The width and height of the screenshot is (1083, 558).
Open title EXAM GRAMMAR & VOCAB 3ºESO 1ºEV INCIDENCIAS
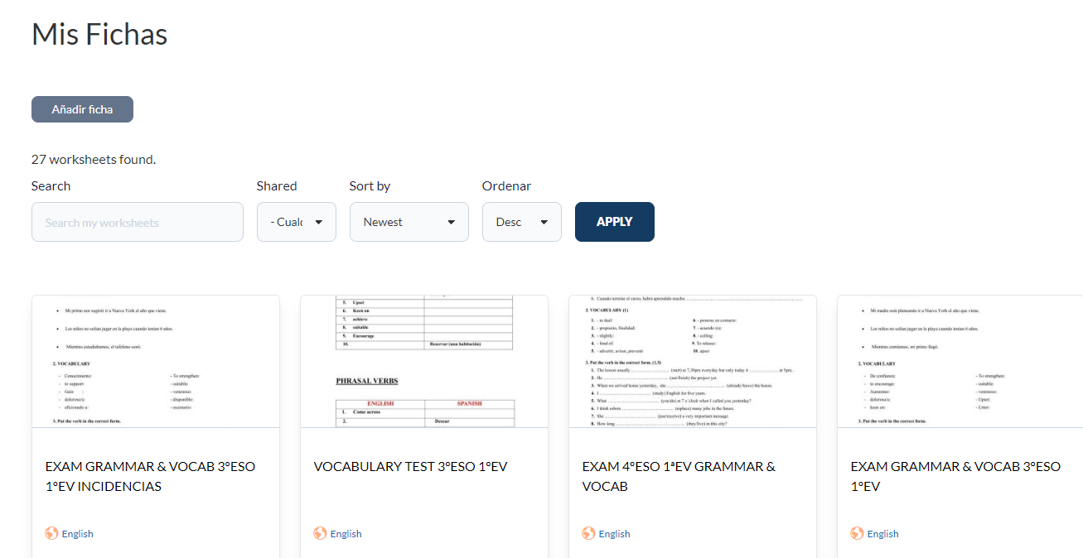(150, 476)
